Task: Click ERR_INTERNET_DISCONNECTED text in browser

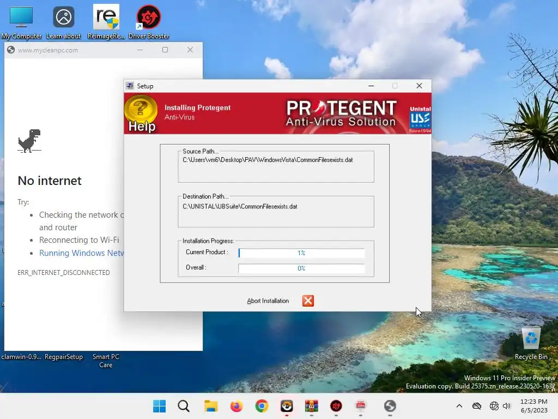Action: click(x=64, y=273)
